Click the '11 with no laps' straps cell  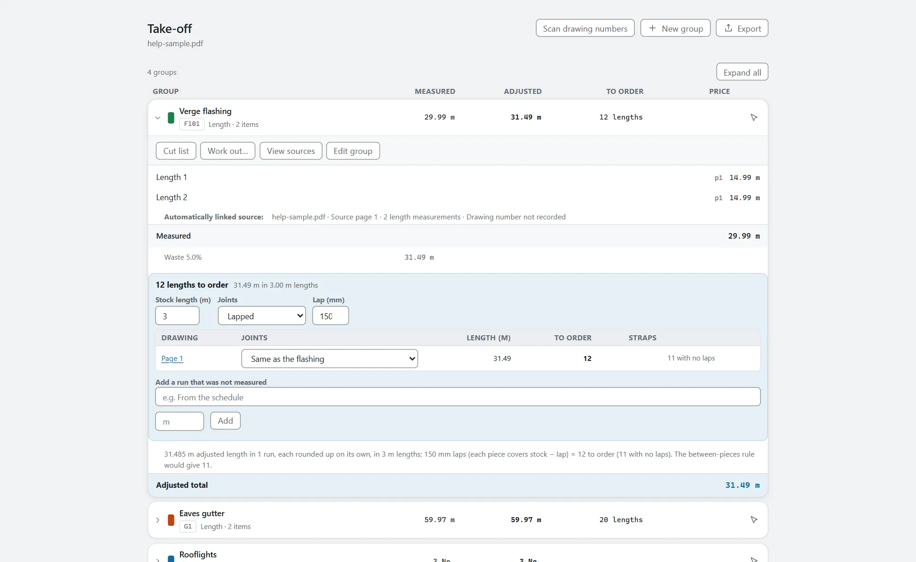coord(691,358)
